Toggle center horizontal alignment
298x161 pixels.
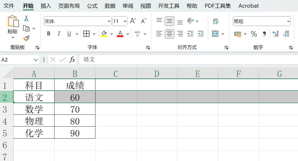(x=170, y=34)
